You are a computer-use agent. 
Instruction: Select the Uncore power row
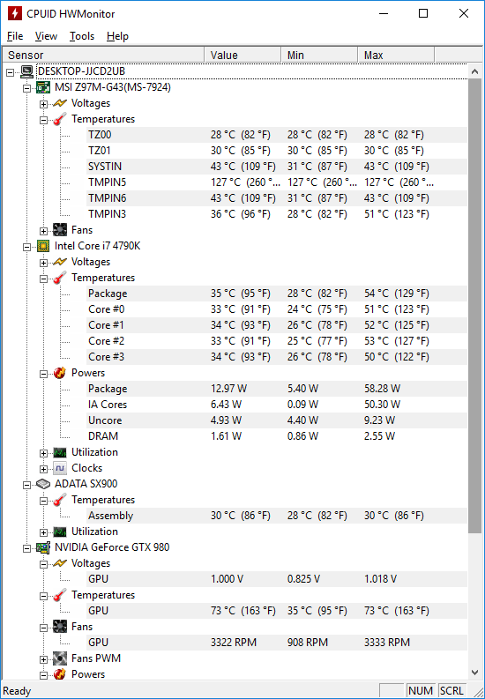tap(276, 420)
